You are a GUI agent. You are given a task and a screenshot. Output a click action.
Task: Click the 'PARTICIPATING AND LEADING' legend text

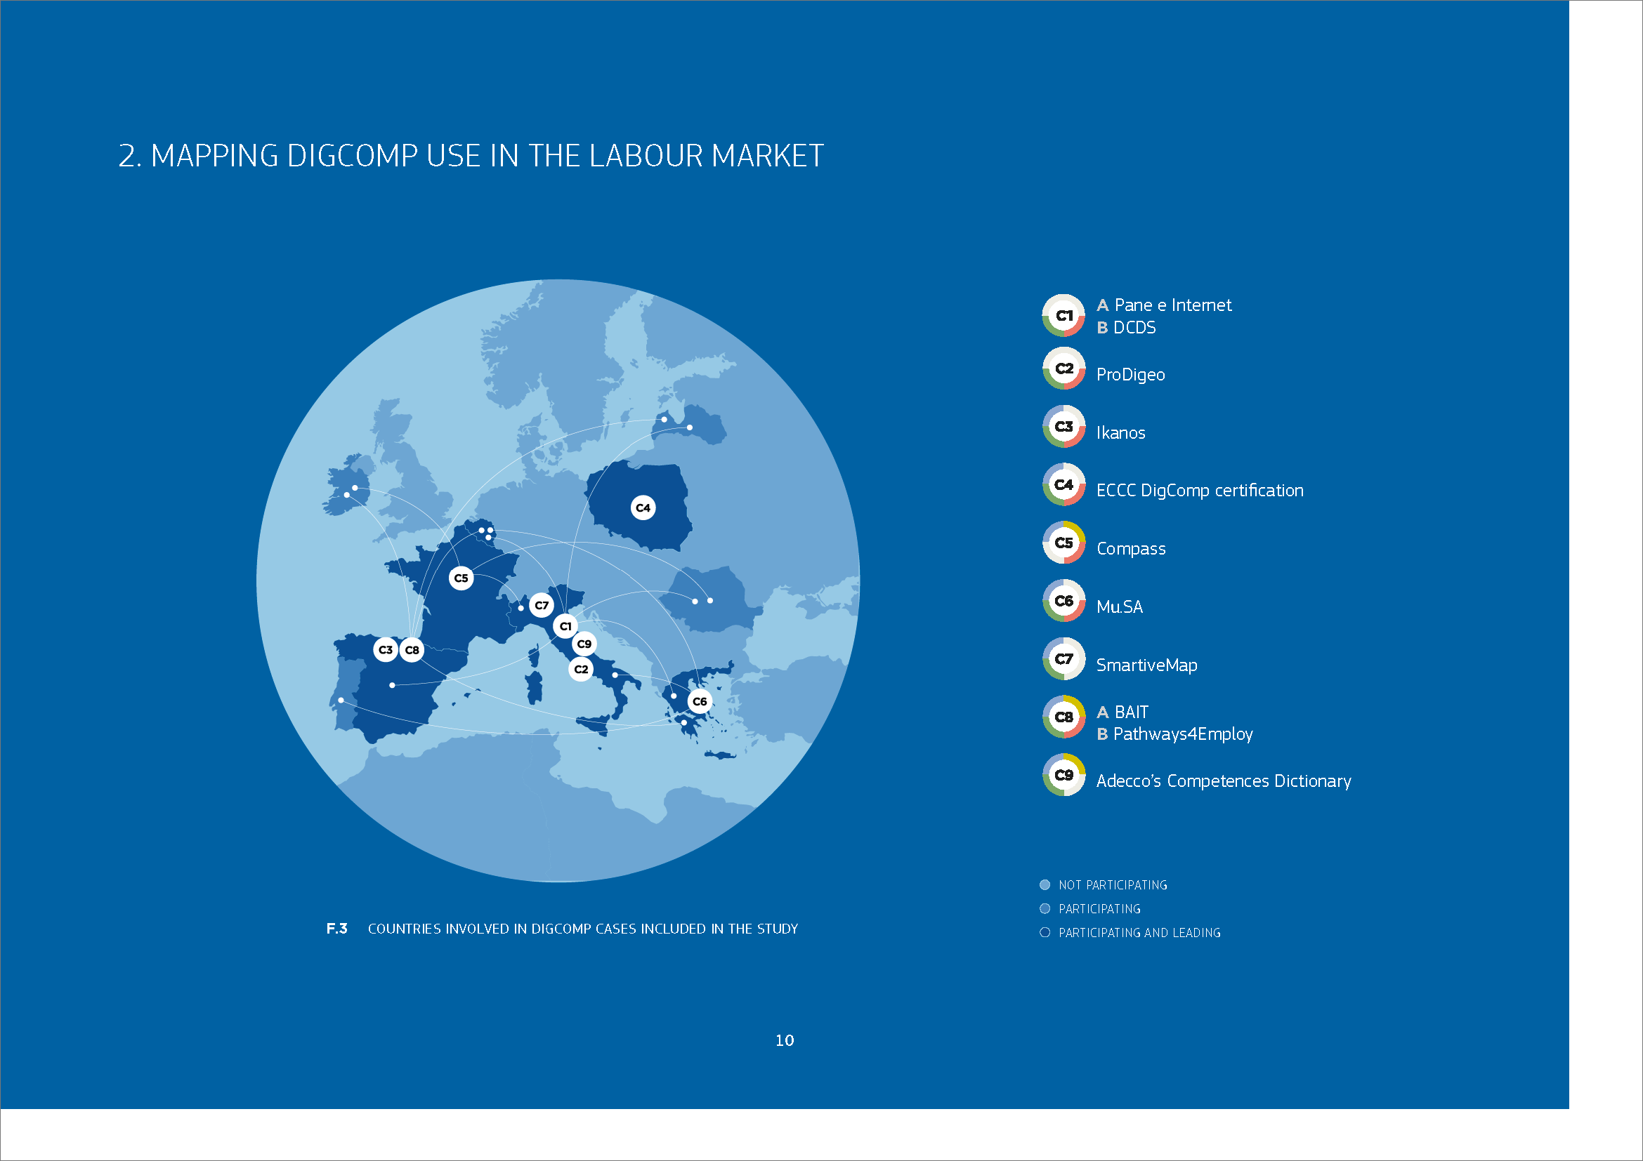tap(1140, 933)
